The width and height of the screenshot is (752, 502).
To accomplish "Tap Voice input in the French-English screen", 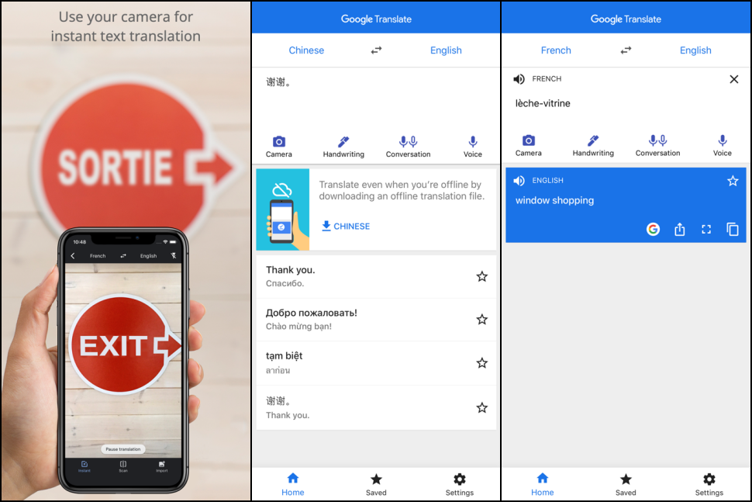I will click(x=722, y=145).
